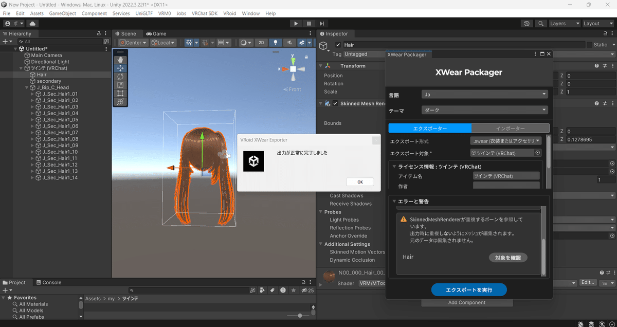Collapse the エラーと警告 section
Image resolution: width=617 pixels, height=327 pixels.
coord(394,201)
